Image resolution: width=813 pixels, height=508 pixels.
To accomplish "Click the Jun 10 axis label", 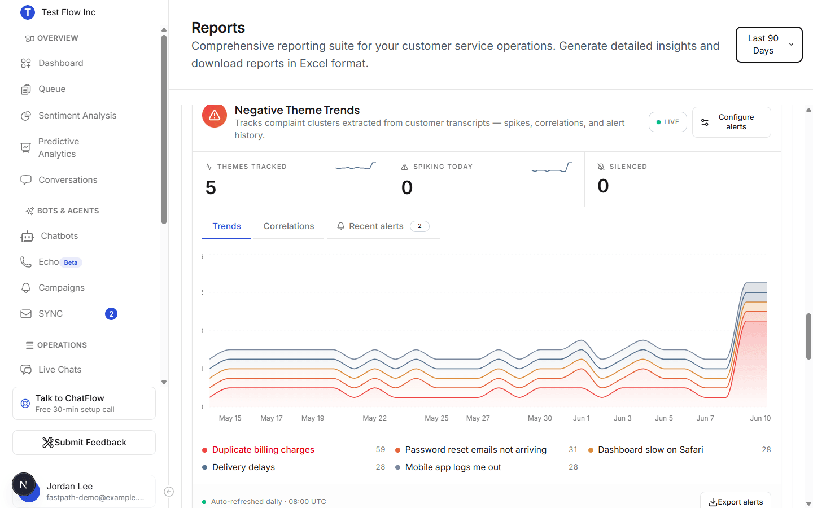I will (x=760, y=418).
